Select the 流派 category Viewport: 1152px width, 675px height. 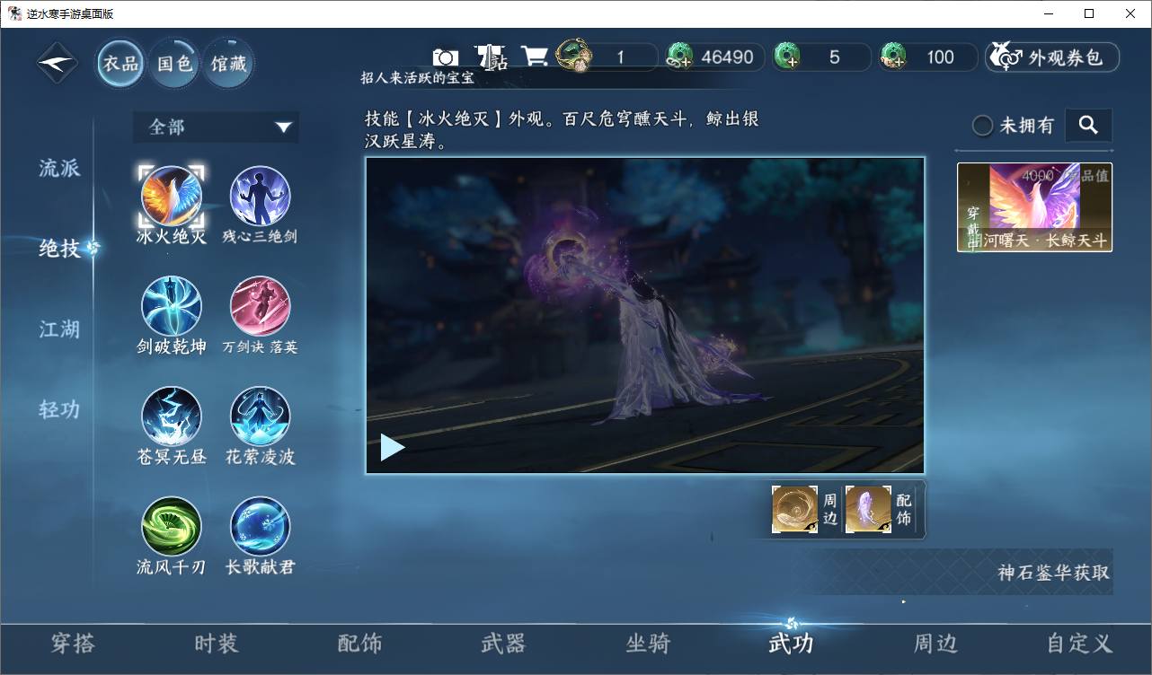(x=59, y=168)
